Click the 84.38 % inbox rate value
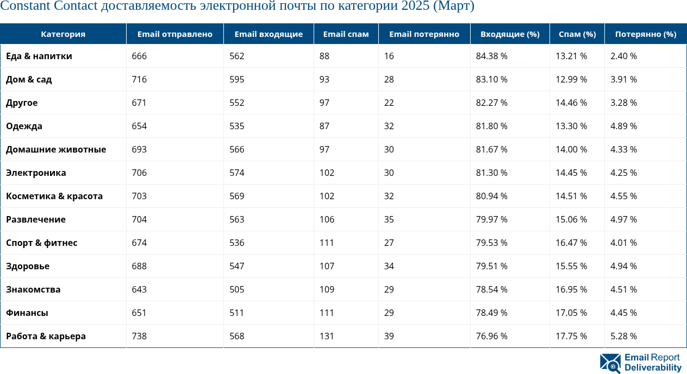Image resolution: width=687 pixels, height=374 pixels. (491, 56)
